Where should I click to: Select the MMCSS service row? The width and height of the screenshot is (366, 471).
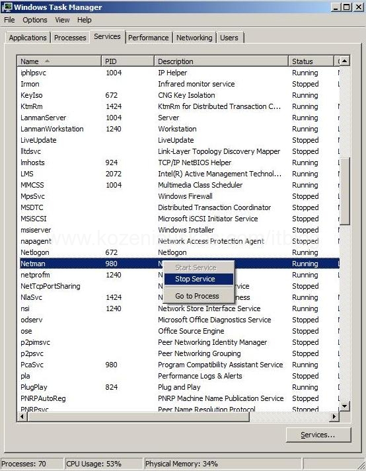(180, 186)
